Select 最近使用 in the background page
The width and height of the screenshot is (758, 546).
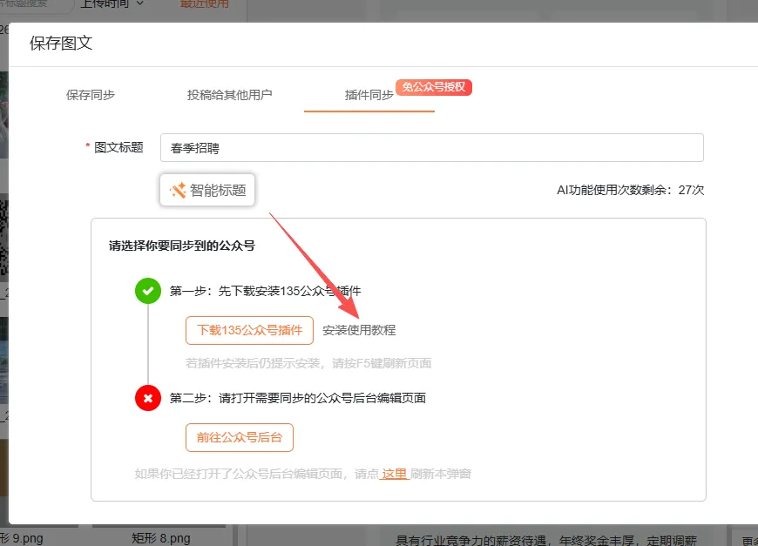point(205,3)
